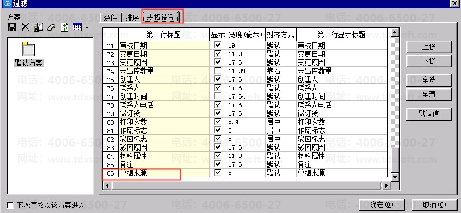Click the 第一行显示标题 column header
Image resolution: width=461 pixels, height=213 pixels.
pos(342,35)
